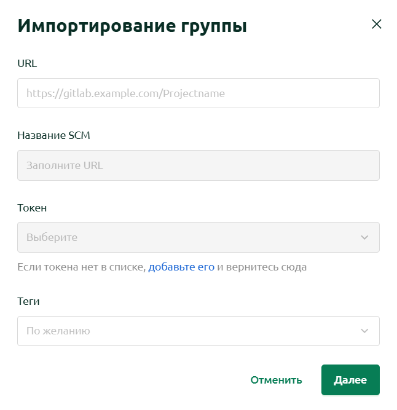Click the Теги label above dropdown

[x=28, y=301]
